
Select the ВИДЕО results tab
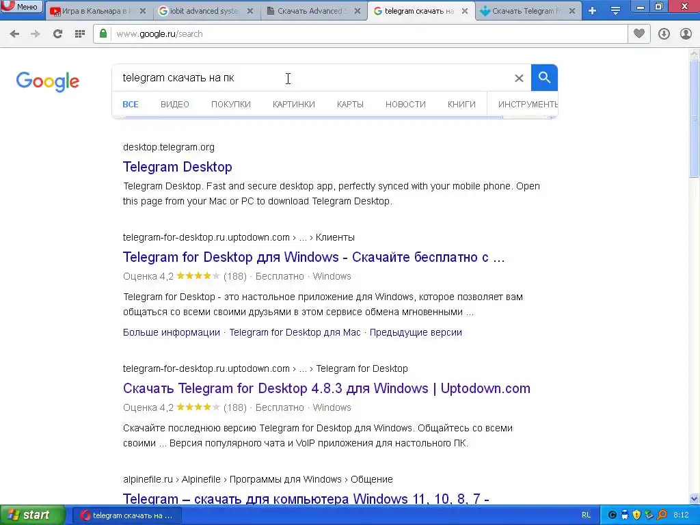[174, 105]
